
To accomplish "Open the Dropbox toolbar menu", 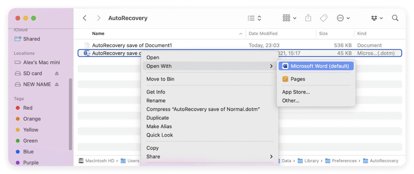I will (x=377, y=18).
